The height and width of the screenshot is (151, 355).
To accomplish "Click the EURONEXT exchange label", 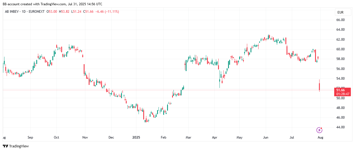I will (x=37, y=12).
